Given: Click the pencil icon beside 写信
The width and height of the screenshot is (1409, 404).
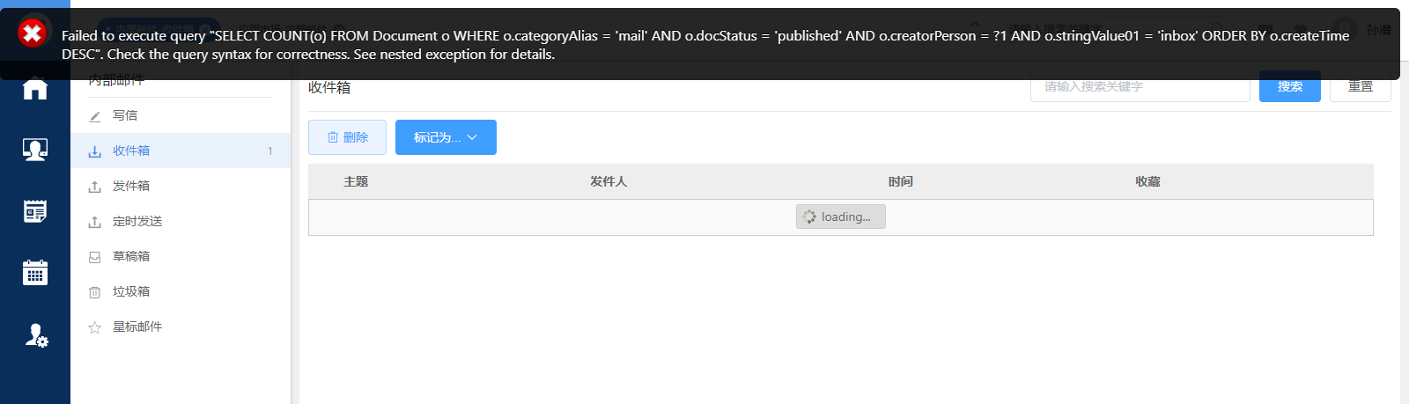Looking at the screenshot, I should coord(95,116).
